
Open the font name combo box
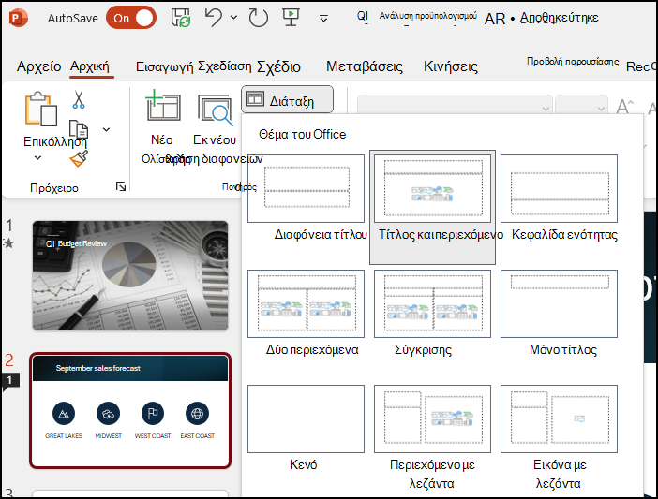pos(455,104)
